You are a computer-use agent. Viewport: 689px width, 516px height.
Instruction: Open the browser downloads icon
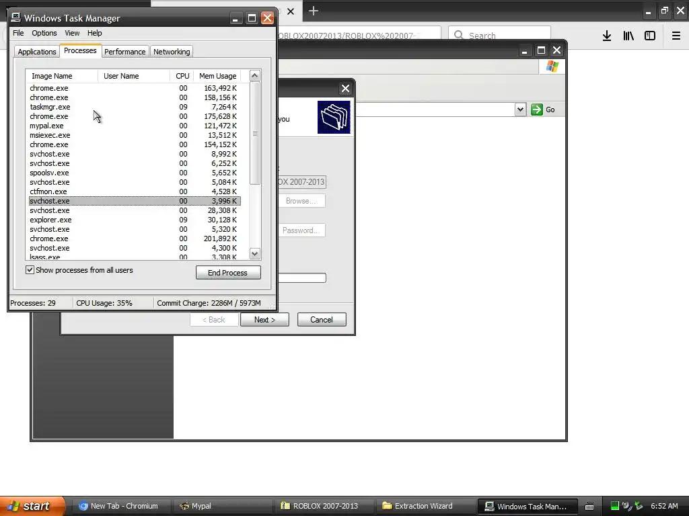[607, 36]
